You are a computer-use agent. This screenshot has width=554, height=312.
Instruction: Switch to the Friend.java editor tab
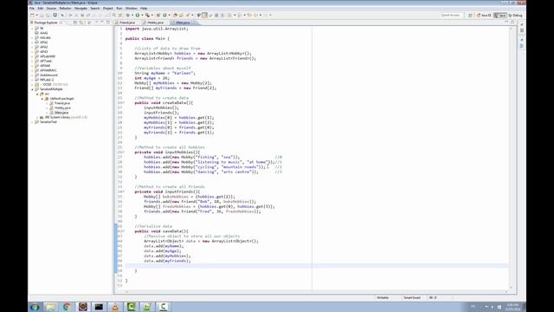(127, 23)
